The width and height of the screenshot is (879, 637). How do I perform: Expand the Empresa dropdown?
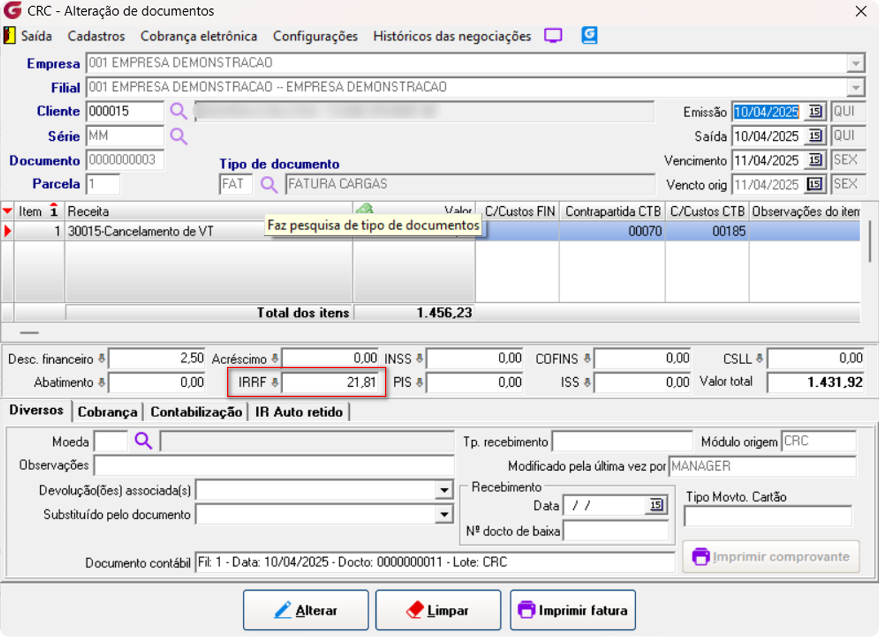856,63
